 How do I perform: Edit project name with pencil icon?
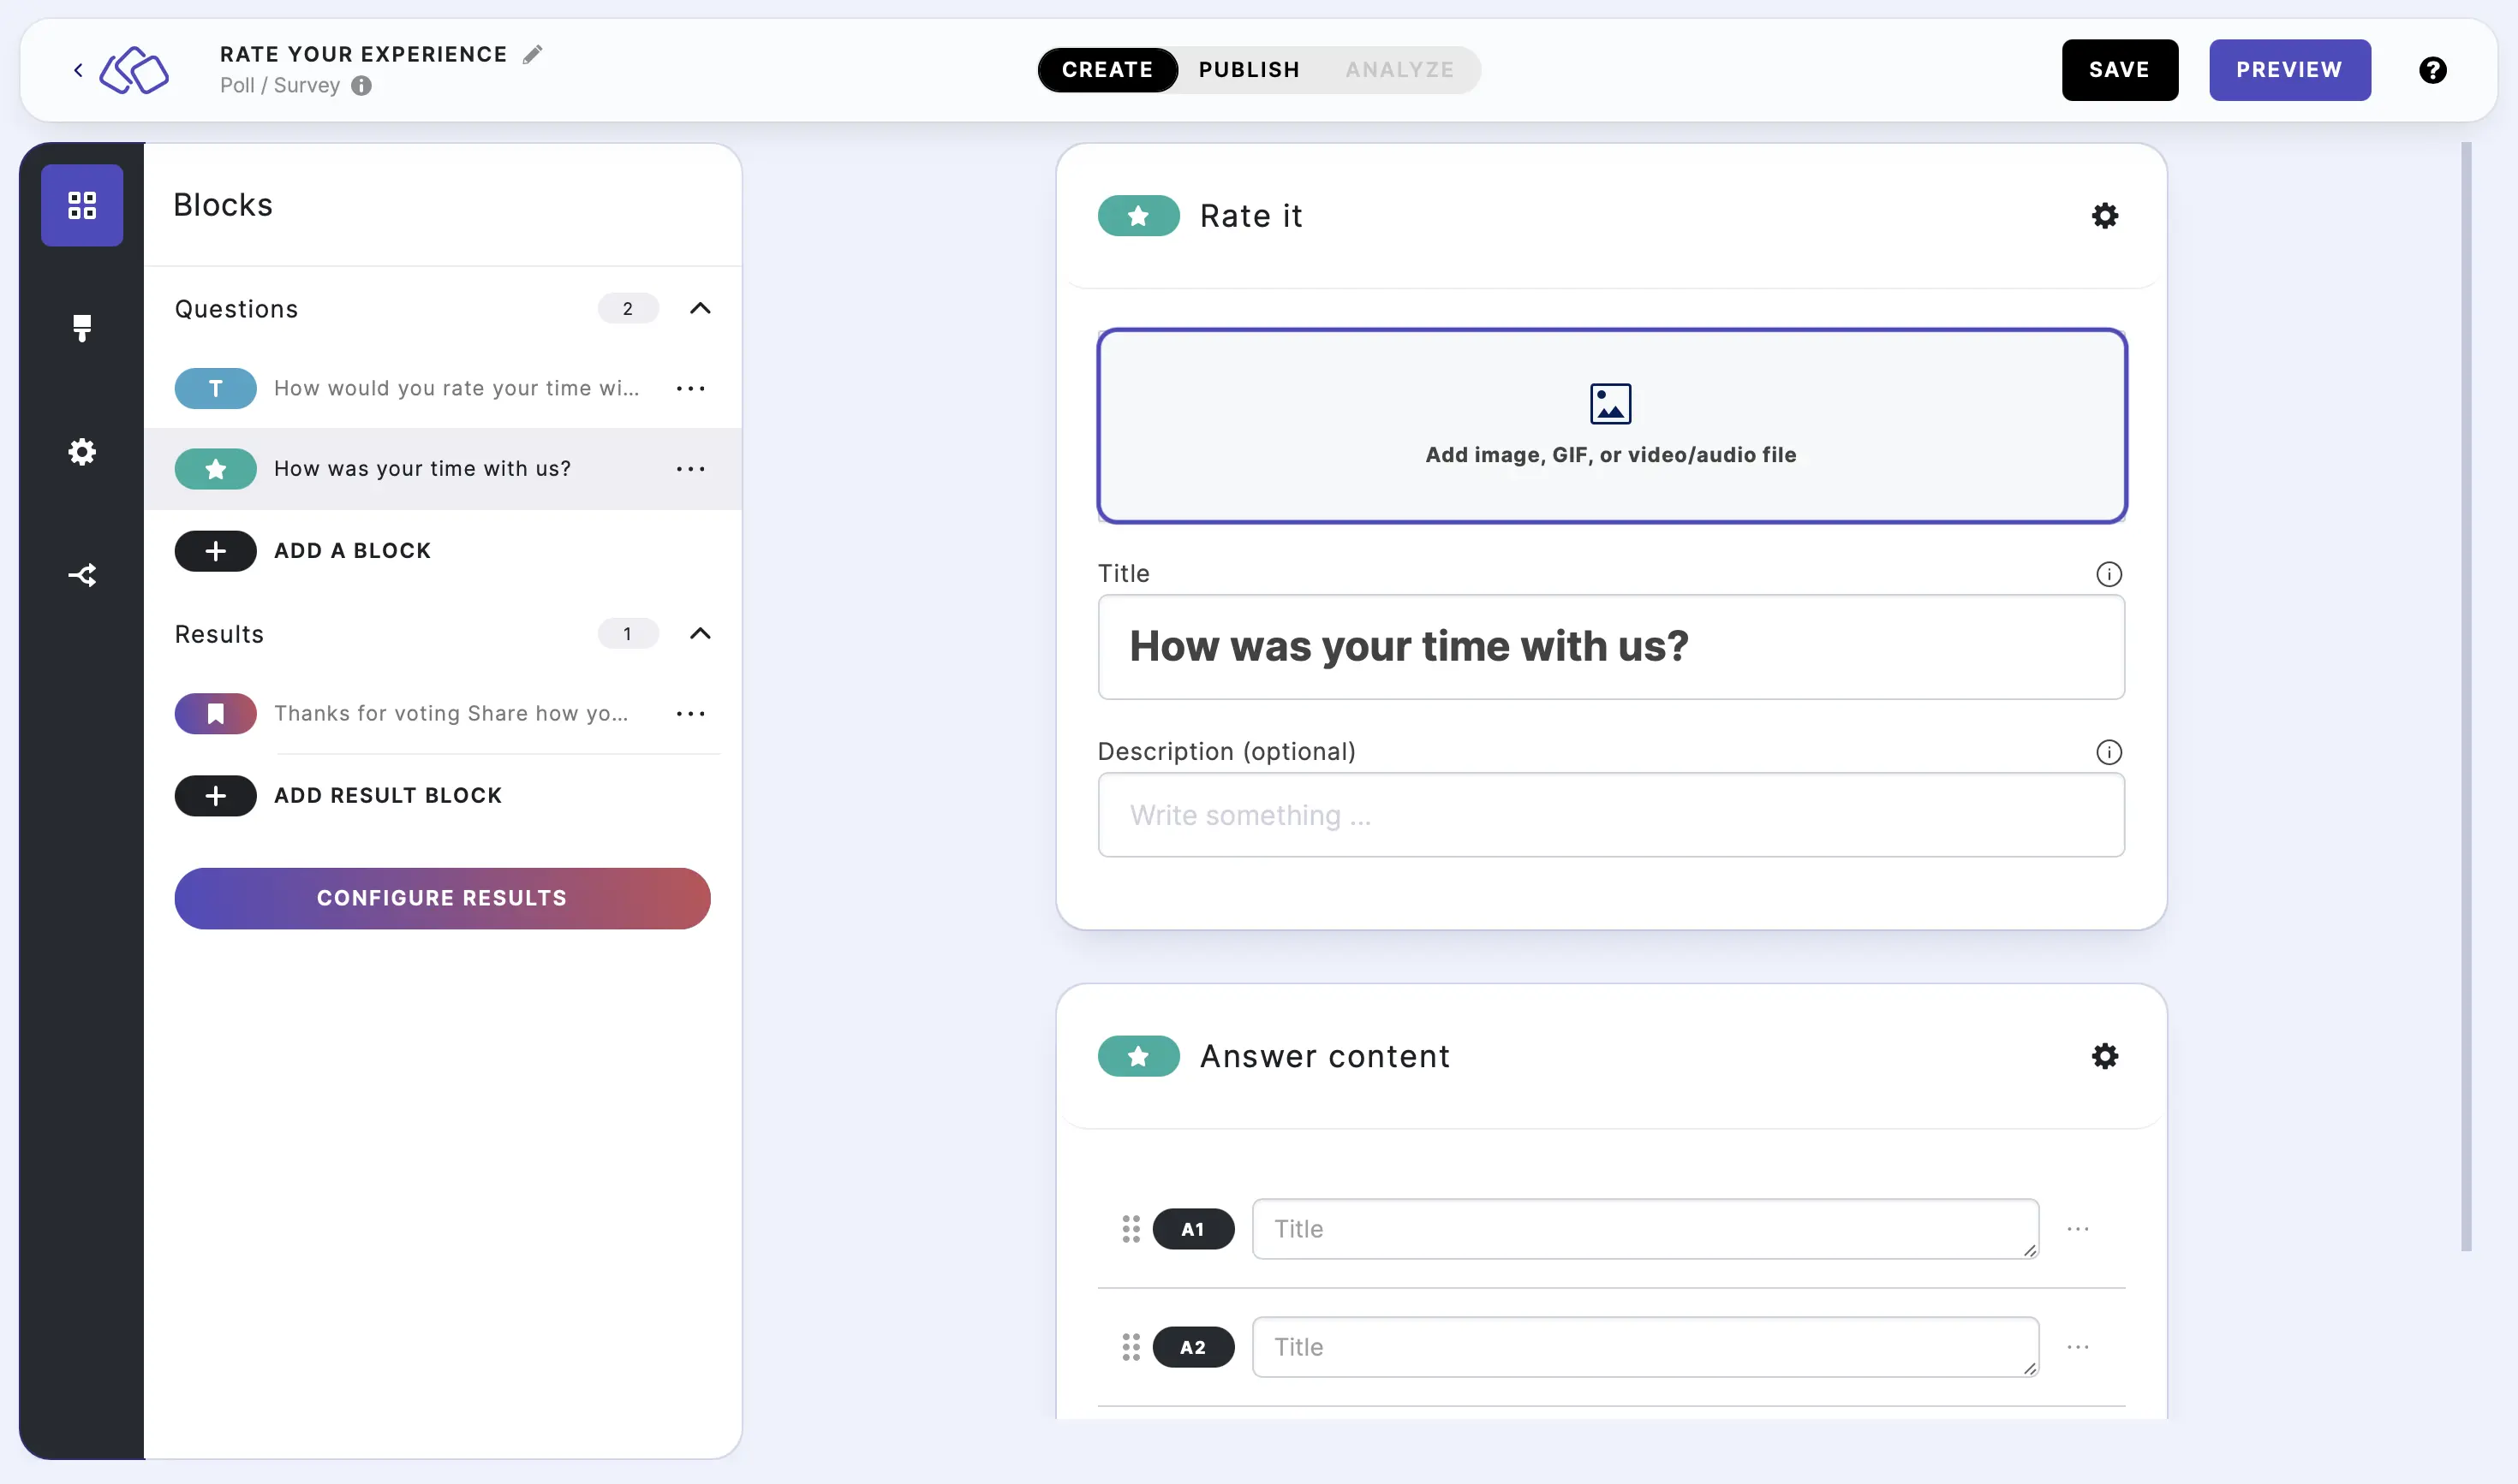coord(533,54)
